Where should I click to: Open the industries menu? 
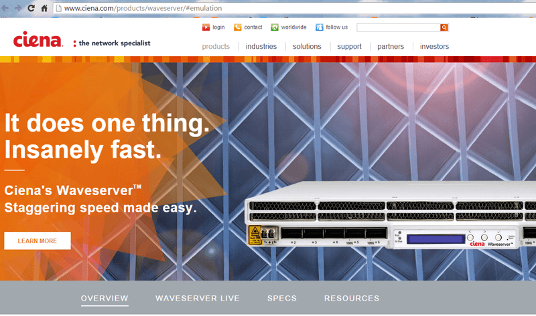coord(261,46)
